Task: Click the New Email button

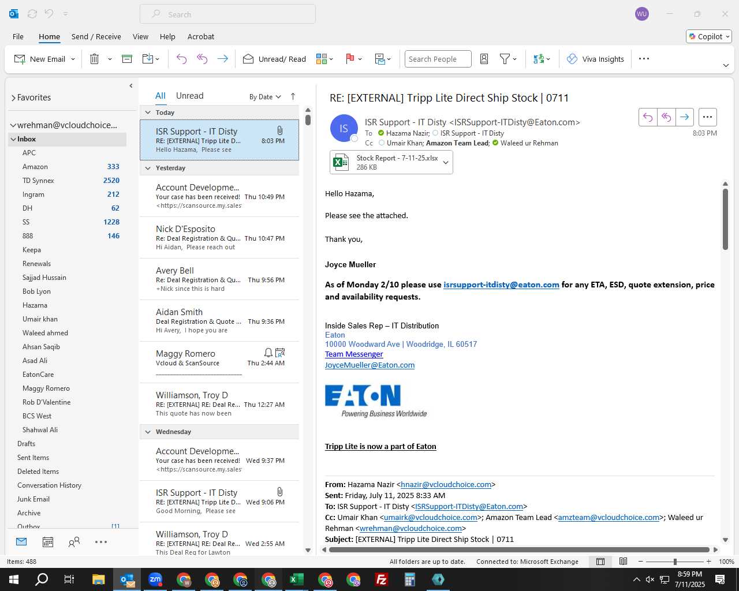Action: pyautogui.click(x=40, y=59)
